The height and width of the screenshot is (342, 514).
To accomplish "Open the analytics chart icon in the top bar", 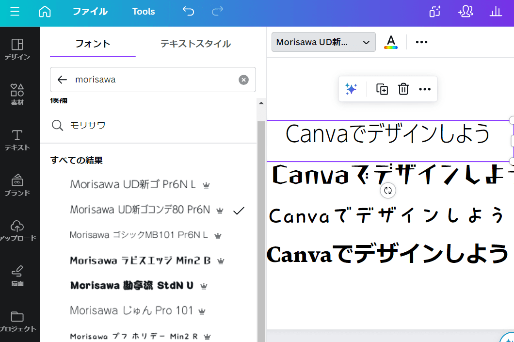I will 496,12.
